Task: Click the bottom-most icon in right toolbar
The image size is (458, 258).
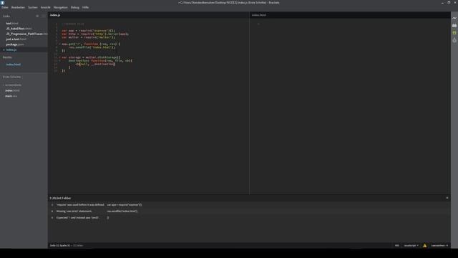Action: tap(454, 40)
